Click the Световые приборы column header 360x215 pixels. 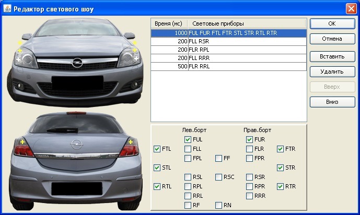coord(247,23)
